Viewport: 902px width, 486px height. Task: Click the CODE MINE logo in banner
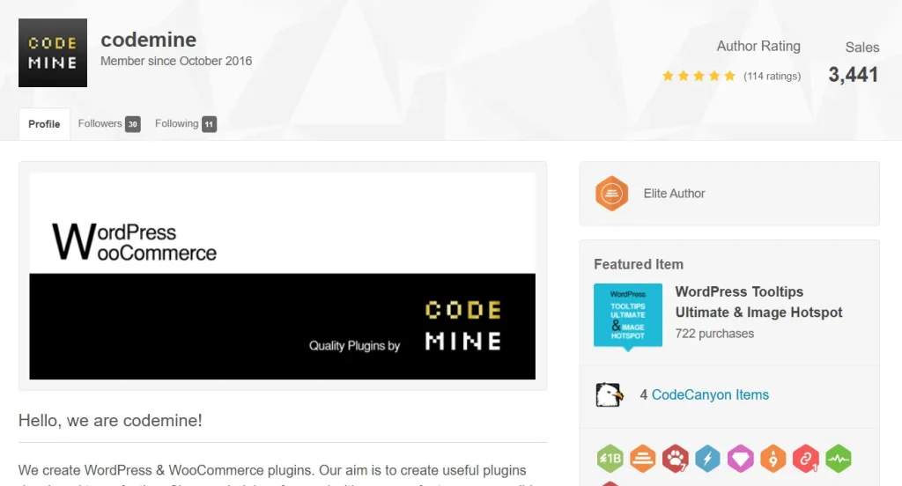point(463,326)
